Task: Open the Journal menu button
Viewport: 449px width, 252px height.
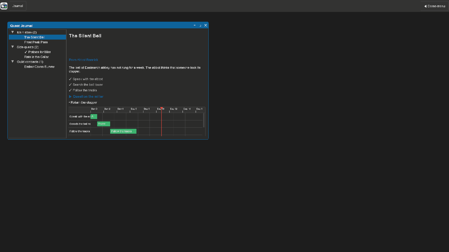Action: point(18,6)
